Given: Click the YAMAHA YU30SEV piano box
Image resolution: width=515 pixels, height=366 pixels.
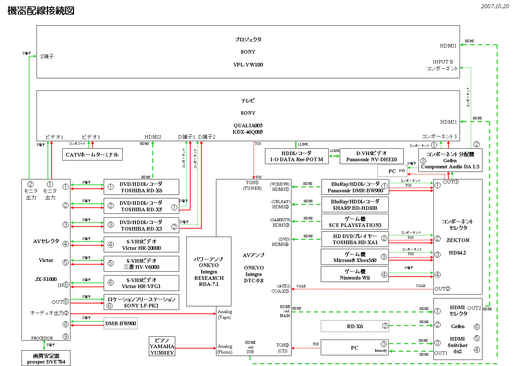Looking at the screenshot, I should [162, 346].
